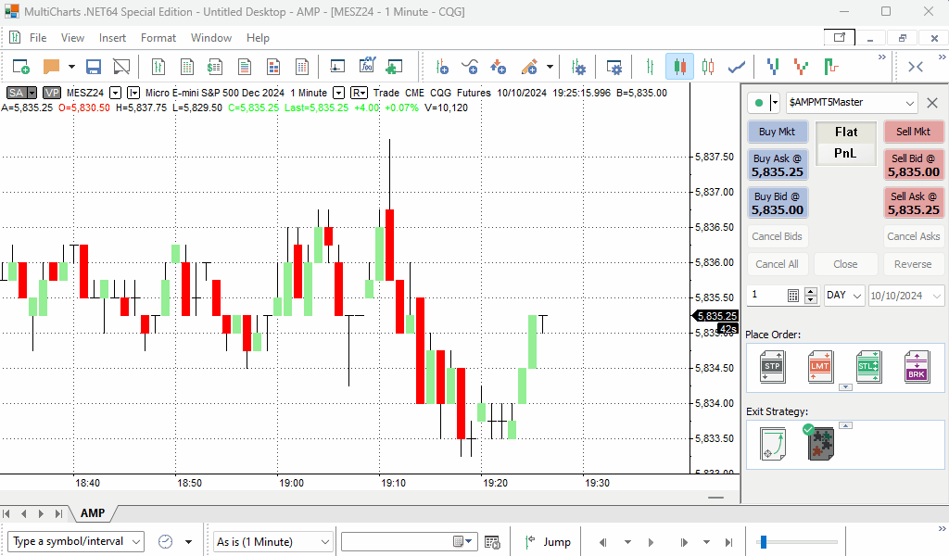
Task: Select the AMP workspace tab
Action: click(93, 513)
